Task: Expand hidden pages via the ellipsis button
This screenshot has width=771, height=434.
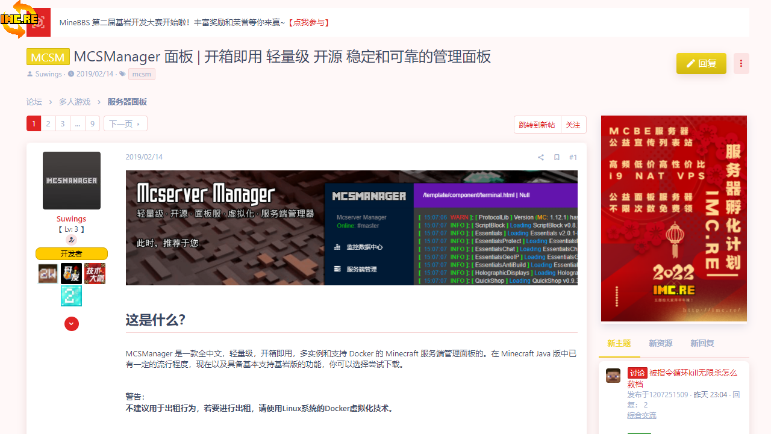Action: [x=77, y=124]
